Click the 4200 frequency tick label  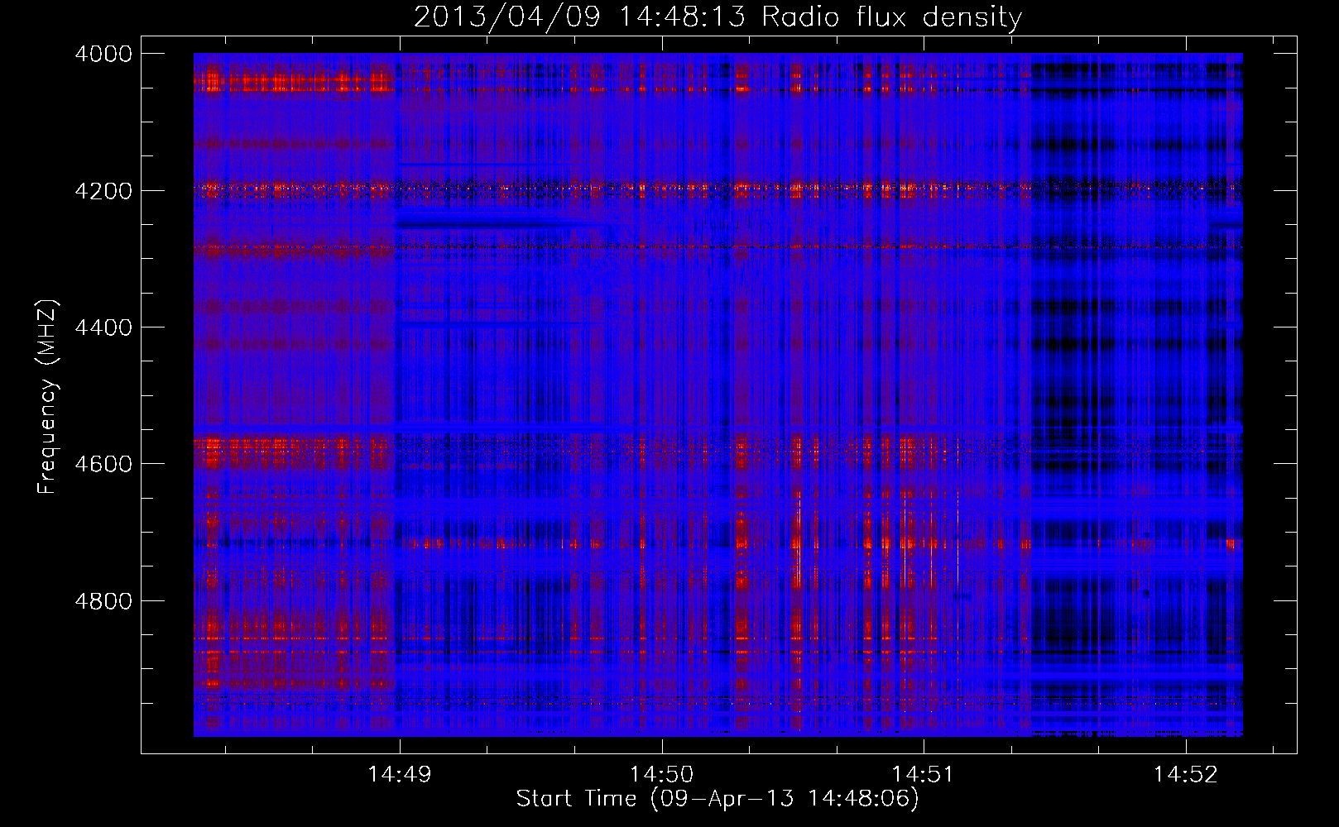tap(103, 190)
